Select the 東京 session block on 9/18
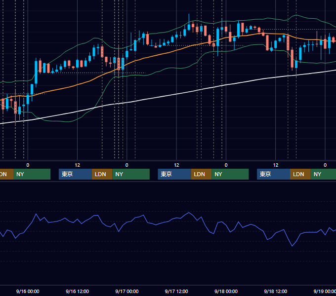 (273, 174)
